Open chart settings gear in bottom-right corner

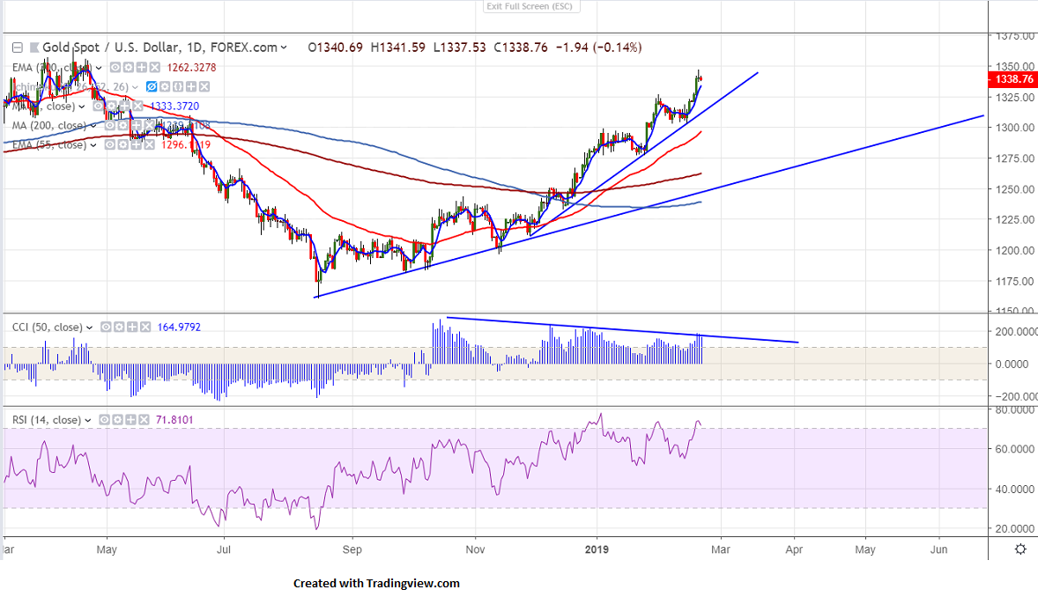(1019, 549)
